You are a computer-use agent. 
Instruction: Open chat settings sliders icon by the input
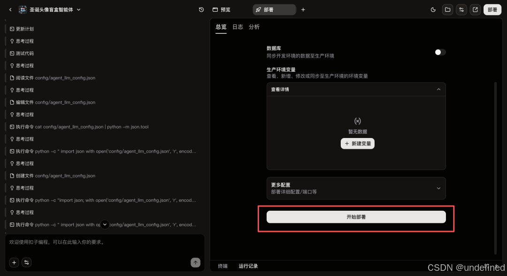click(26, 262)
